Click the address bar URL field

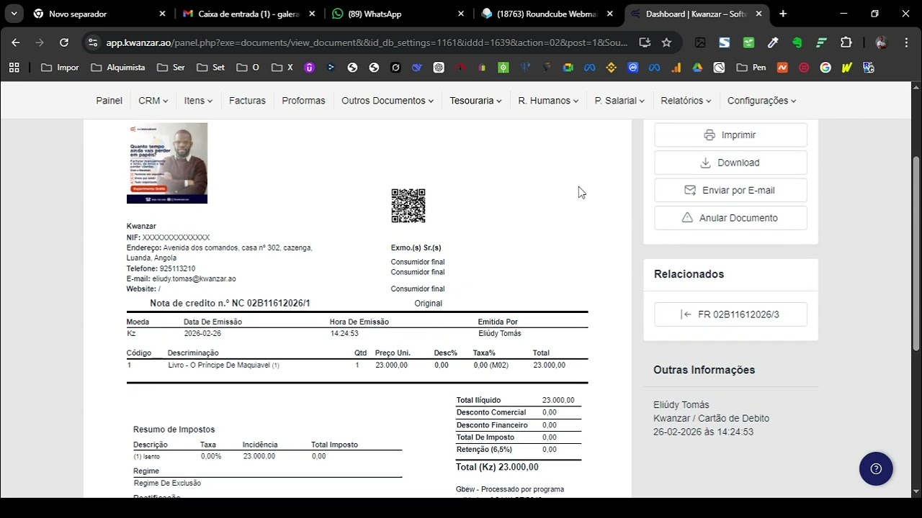coord(367,42)
